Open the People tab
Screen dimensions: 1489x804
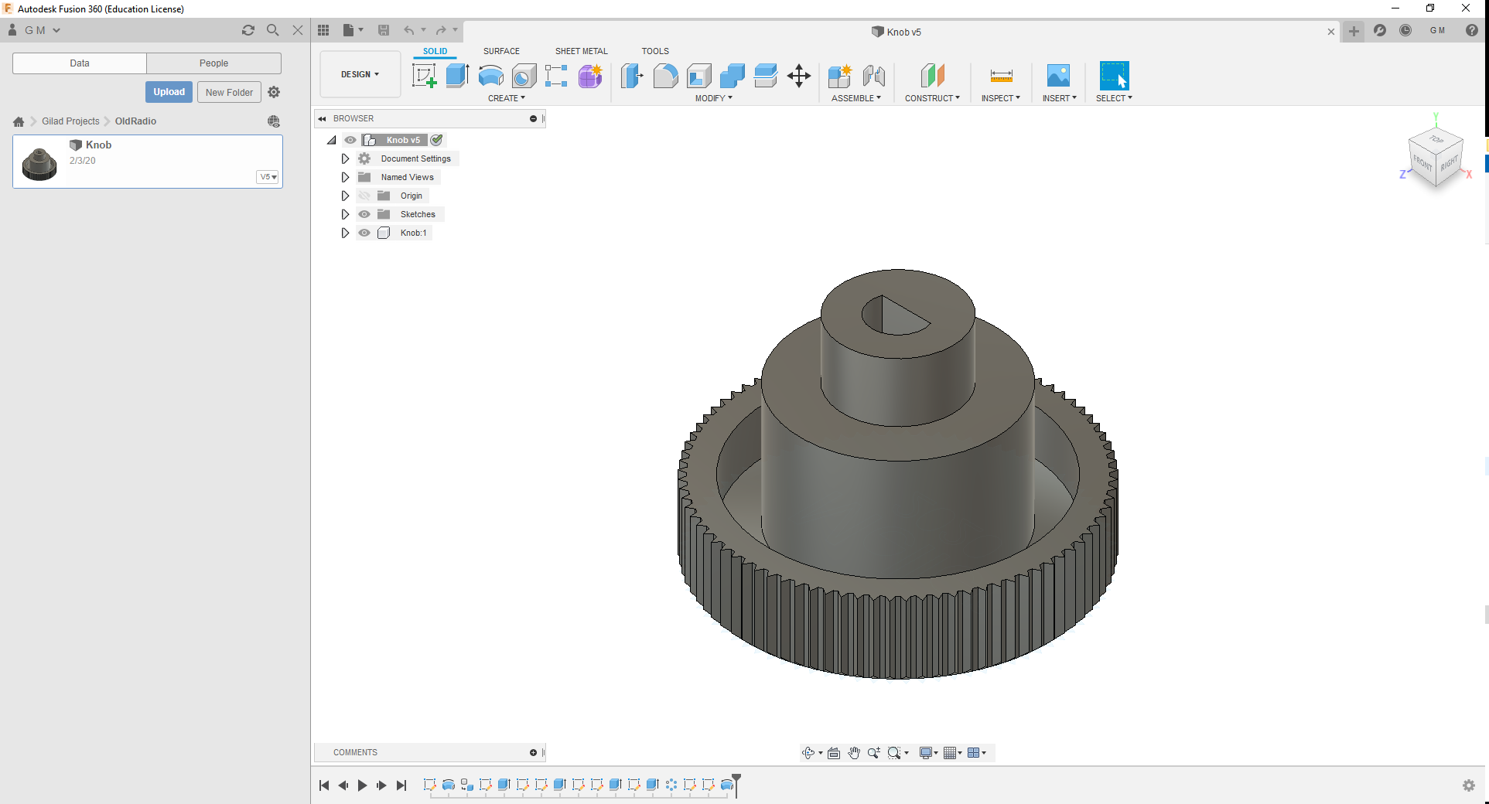213,63
